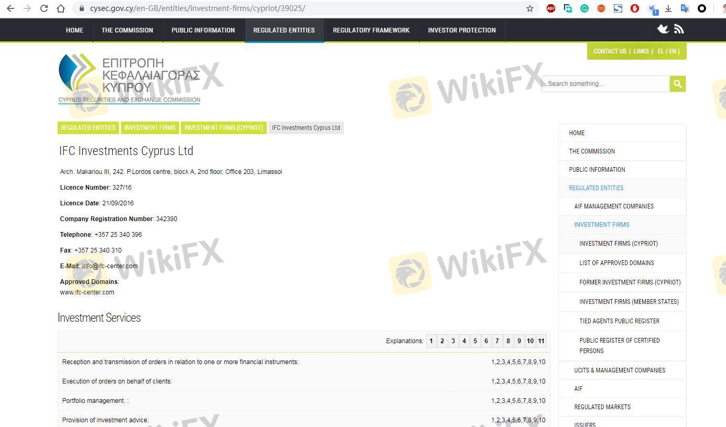
Task: Click the browser back arrow
Action: (x=10, y=8)
